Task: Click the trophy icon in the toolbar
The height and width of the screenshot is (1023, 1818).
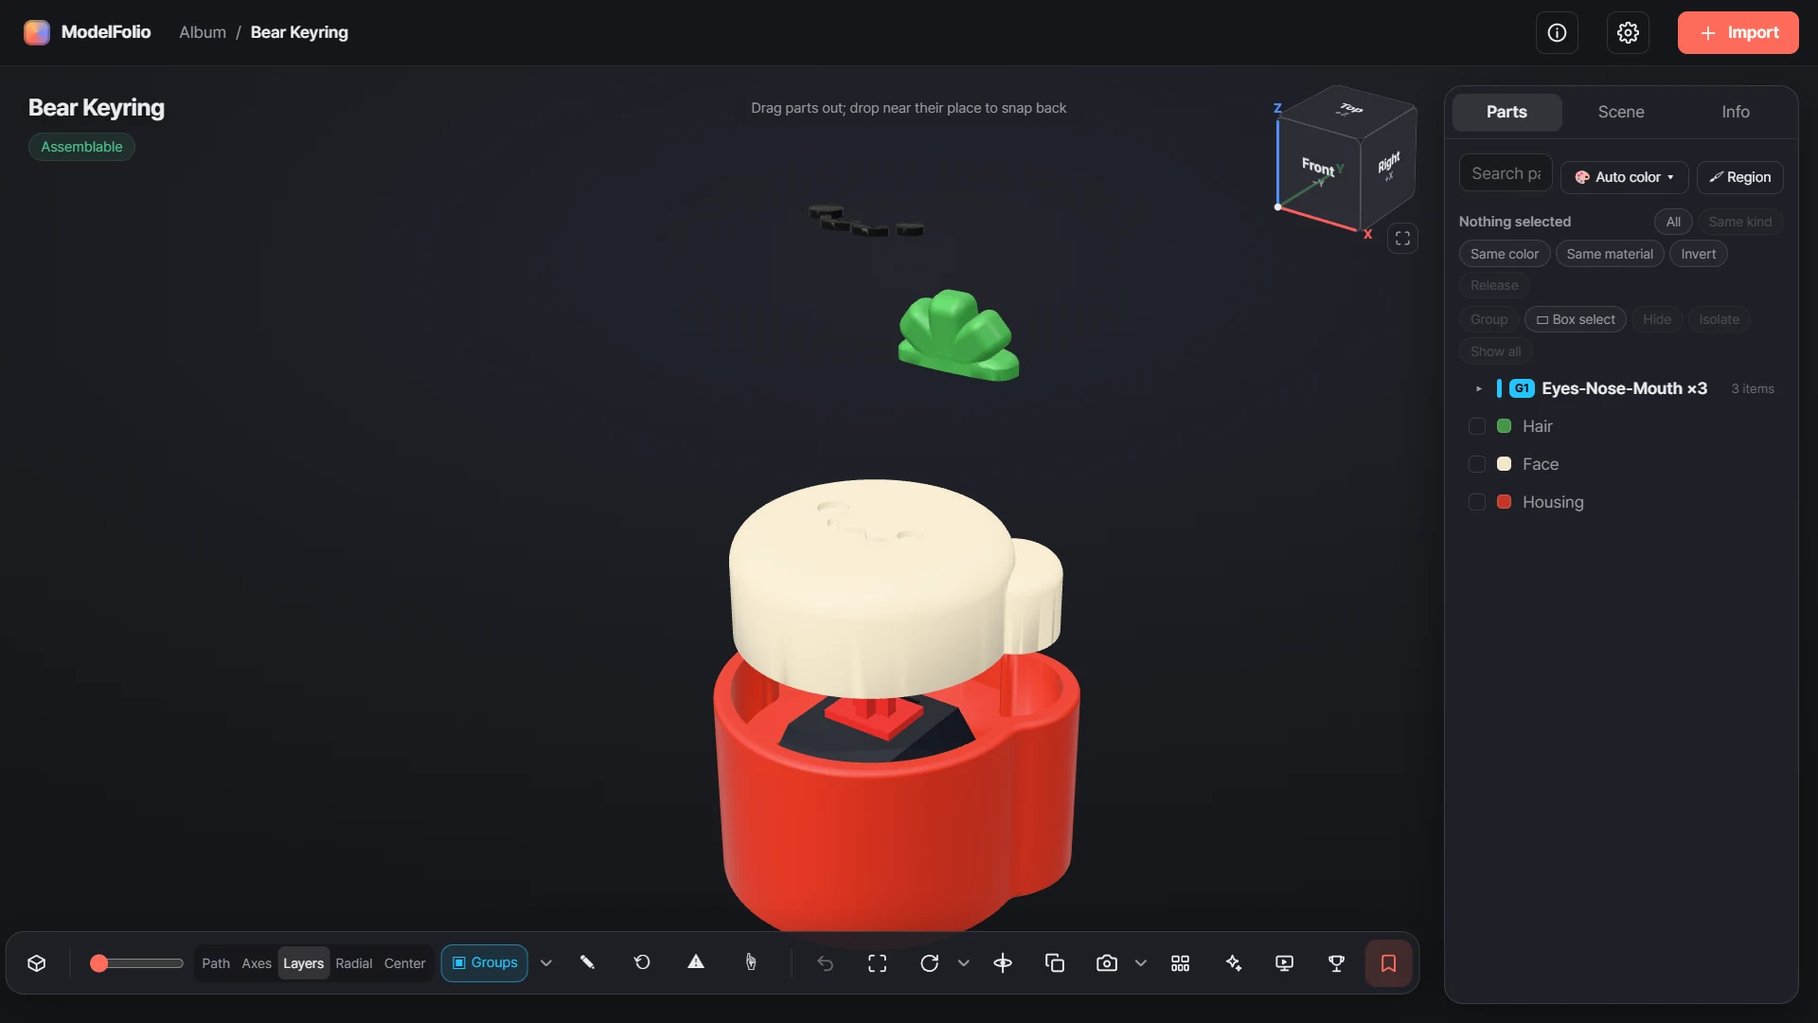Action: point(1336,962)
